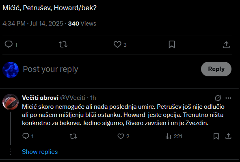Open the 1h timestamp of the reply
Viewport: 240px width, 162px height.
pyautogui.click(x=93, y=98)
